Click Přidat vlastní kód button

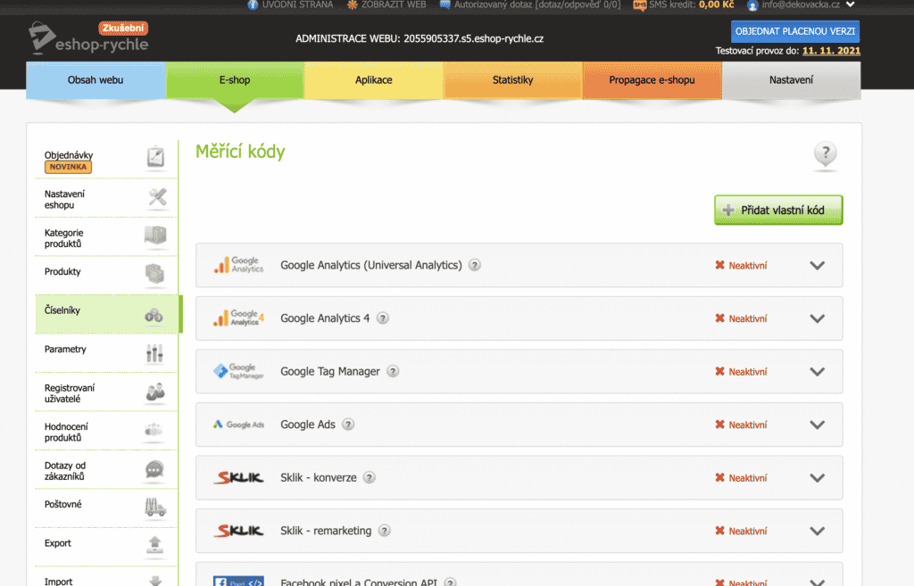click(778, 210)
